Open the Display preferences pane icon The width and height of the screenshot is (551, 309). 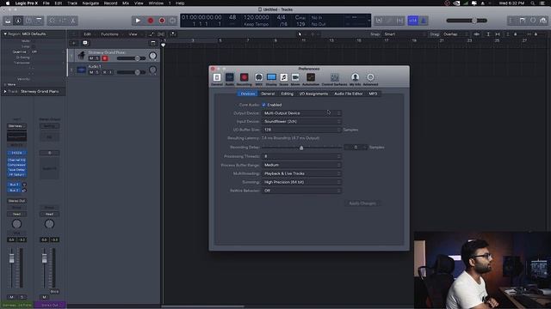tap(271, 79)
